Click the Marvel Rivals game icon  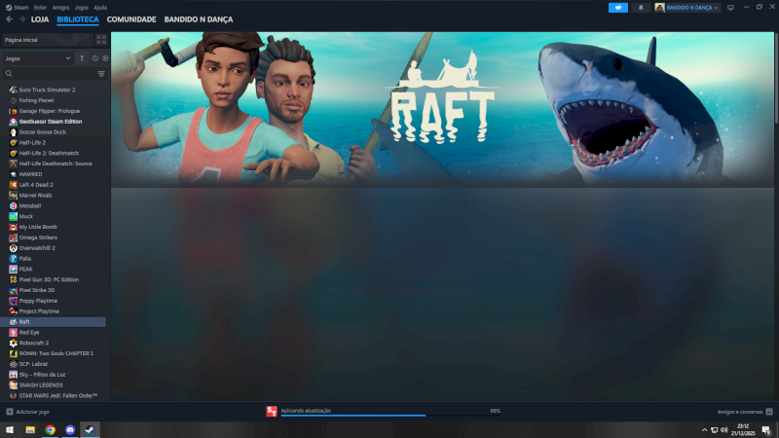click(13, 196)
